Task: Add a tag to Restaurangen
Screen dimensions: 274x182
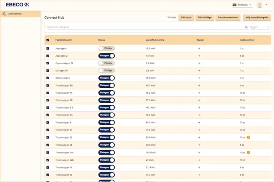Action: 199,78
